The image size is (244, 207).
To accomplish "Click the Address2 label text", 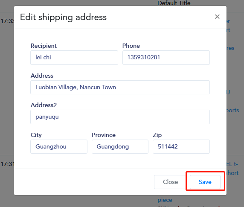I will click(x=44, y=105).
